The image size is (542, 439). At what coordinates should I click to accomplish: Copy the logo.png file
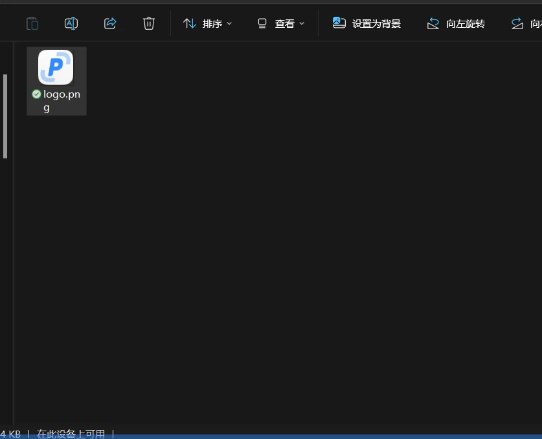click(x=32, y=23)
